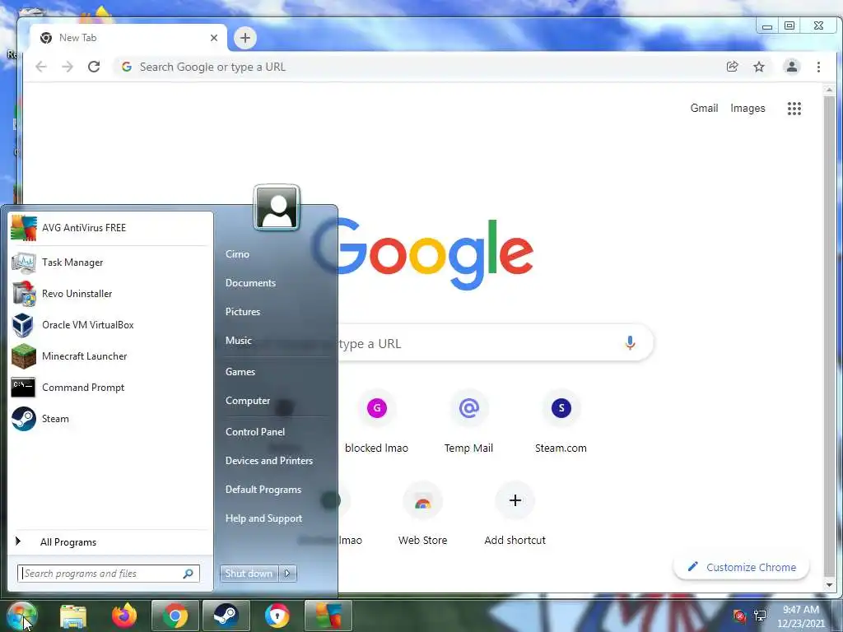Click the Windows Start orb
Viewport: 843px width, 632px height.
21,616
